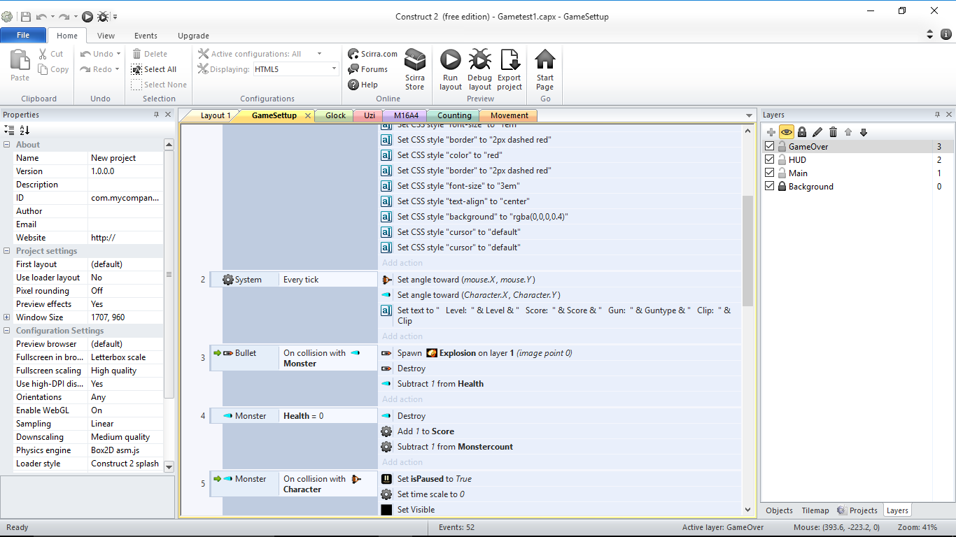
Task: Toggle lock on GameOver layer
Action: [x=782, y=147]
